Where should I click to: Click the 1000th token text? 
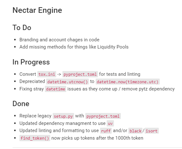(x=129, y=138)
